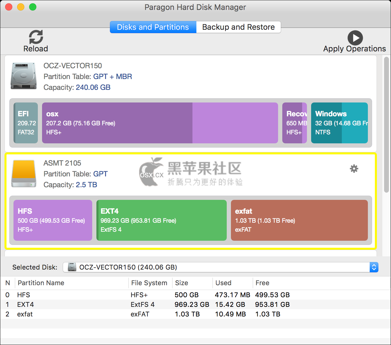Switch to Disks and Partitions tab
The width and height of the screenshot is (391, 345).
point(153,27)
